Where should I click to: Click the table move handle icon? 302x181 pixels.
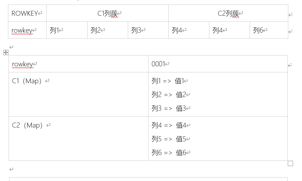[x=6, y=52]
